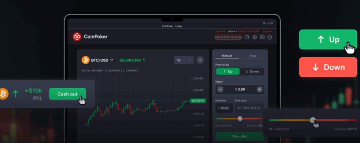Decrease wager with the minus button
The image size is (360, 143).
pyautogui.click(x=220, y=90)
